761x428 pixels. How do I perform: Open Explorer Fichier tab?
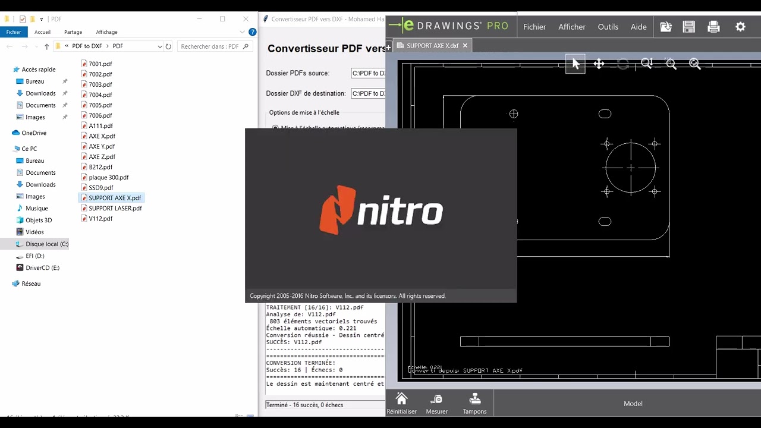13,32
